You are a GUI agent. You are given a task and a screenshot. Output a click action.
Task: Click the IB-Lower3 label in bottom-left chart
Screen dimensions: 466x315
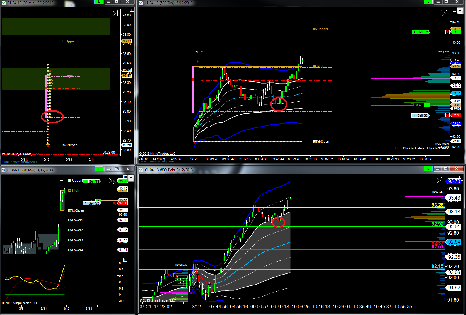click(x=75, y=240)
